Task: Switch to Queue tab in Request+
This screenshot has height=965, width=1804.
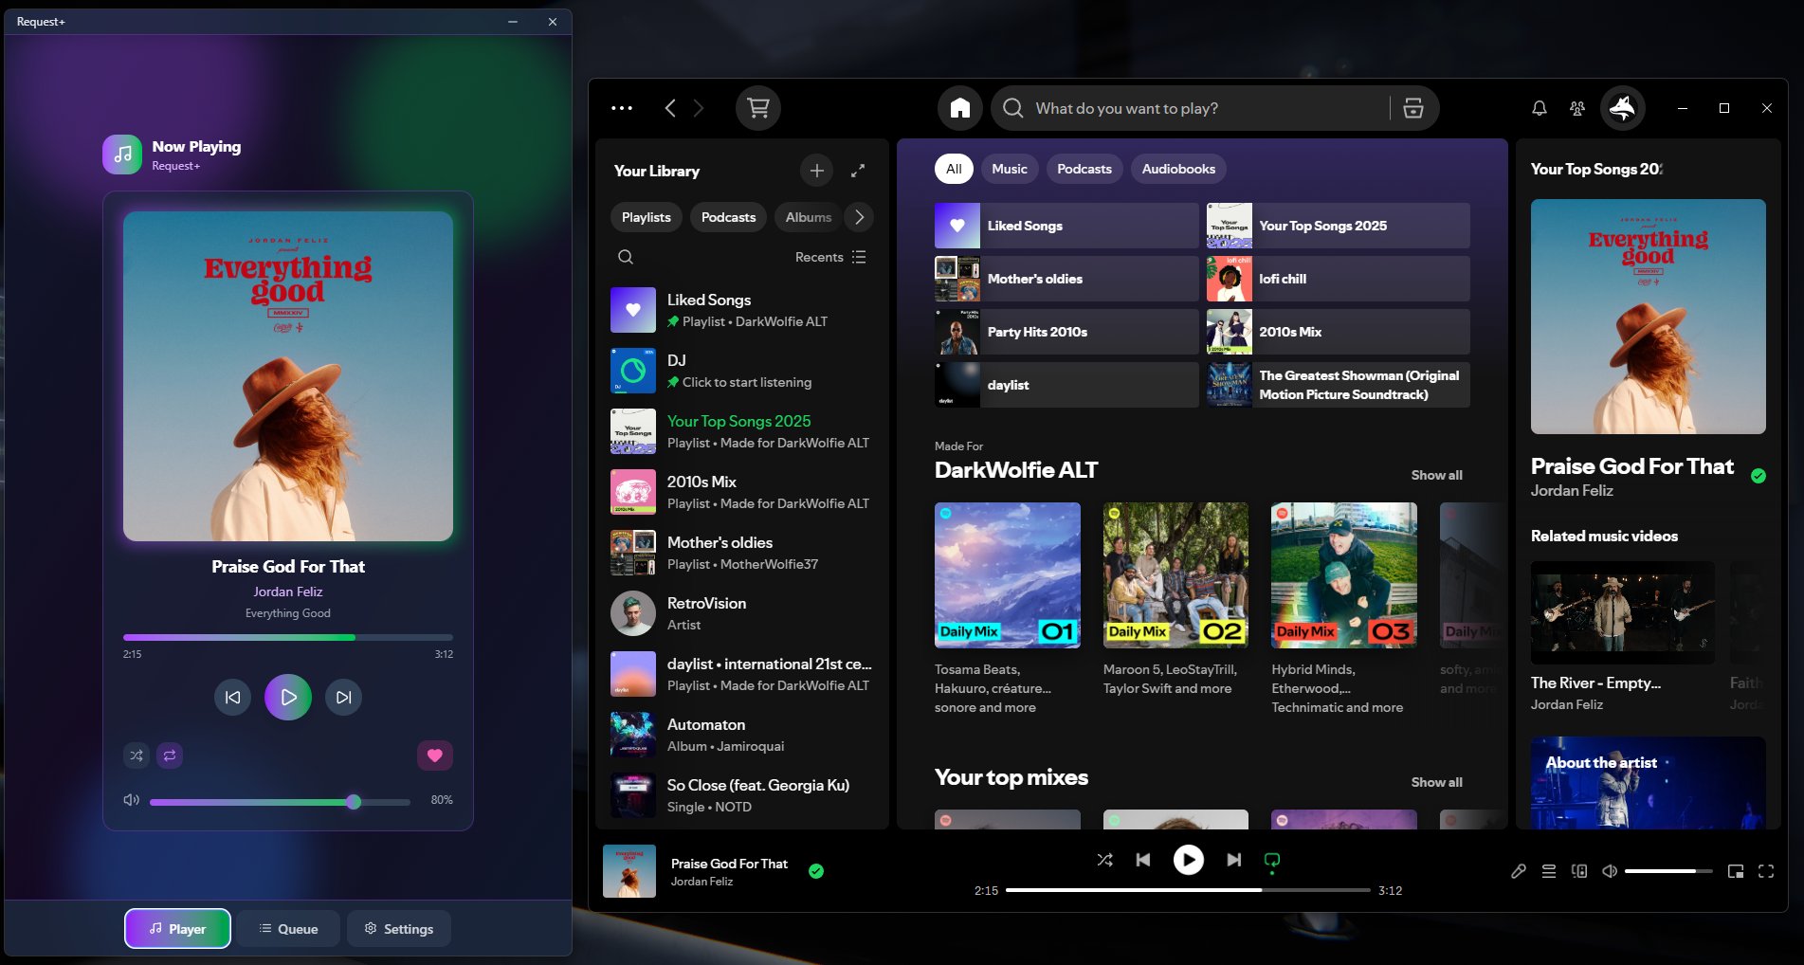Action: 289,929
